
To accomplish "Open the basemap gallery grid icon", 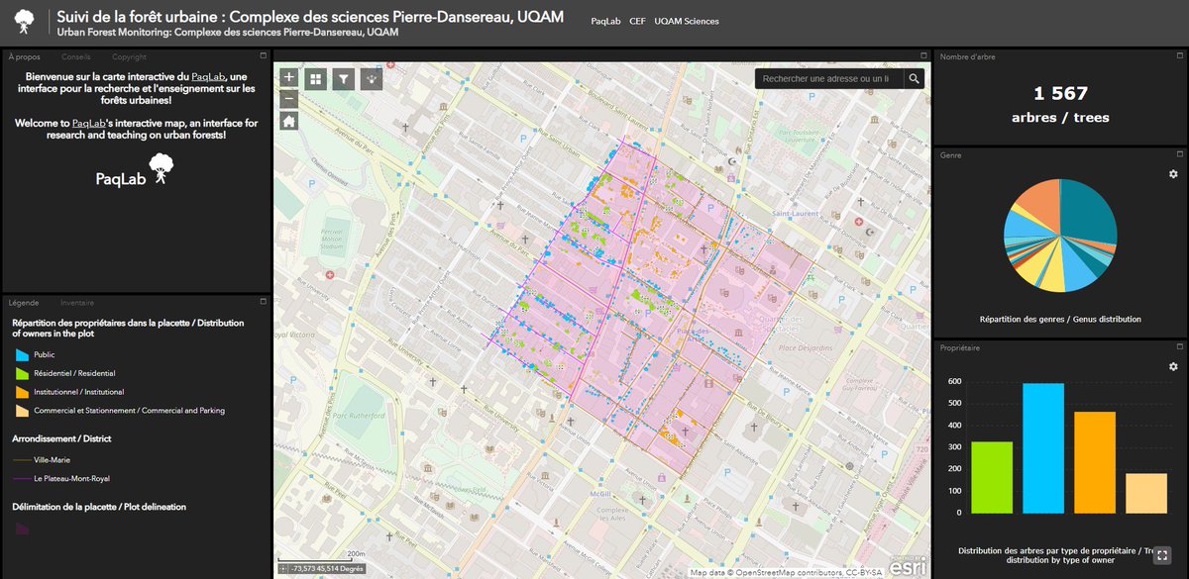I will pos(316,79).
